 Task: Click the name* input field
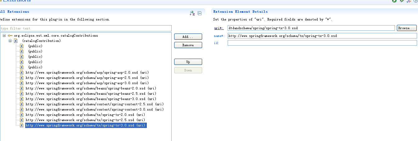322,36
